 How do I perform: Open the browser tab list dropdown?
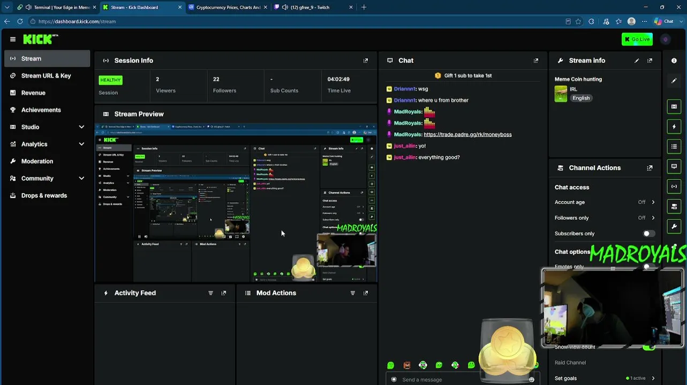click(7, 7)
